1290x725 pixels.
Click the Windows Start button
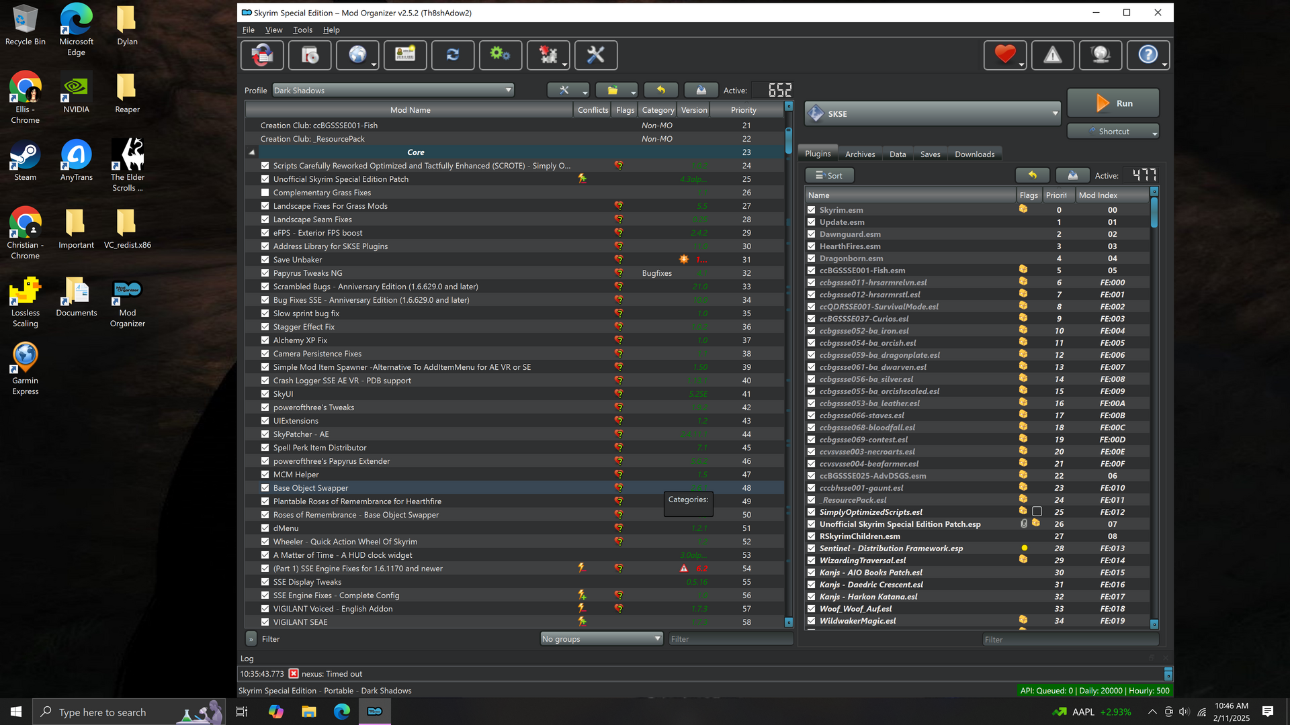(x=16, y=712)
